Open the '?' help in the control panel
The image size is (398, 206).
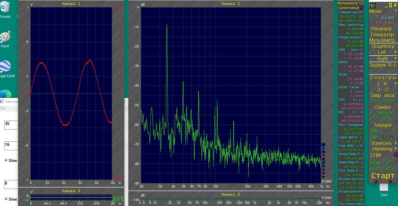pos(396,11)
